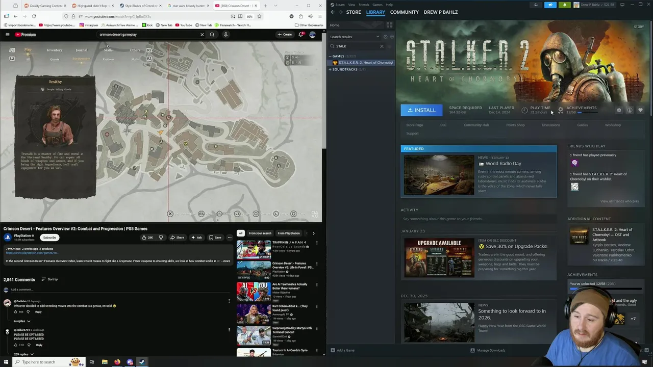The width and height of the screenshot is (653, 367).
Task: Share the Crimson Desert video
Action: 177,238
